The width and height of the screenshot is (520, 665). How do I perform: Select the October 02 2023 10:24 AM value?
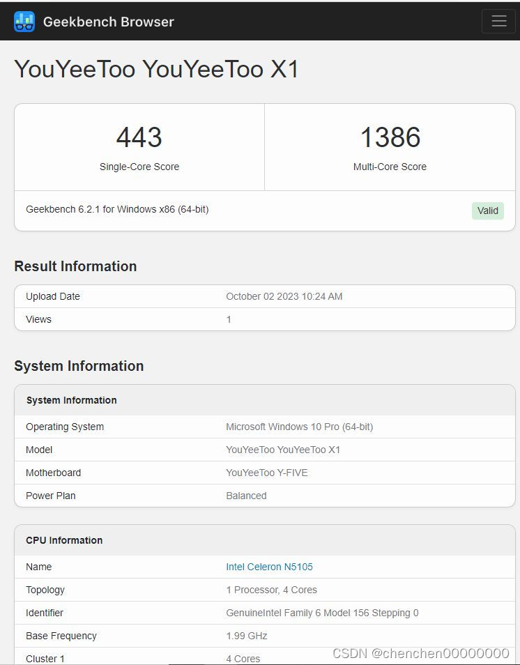(x=284, y=296)
